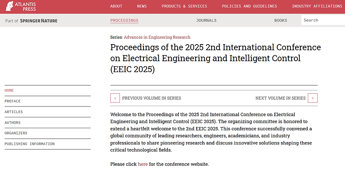The image size is (345, 170).
Task: Switch to the Proceedings tab
Action: tap(124, 21)
